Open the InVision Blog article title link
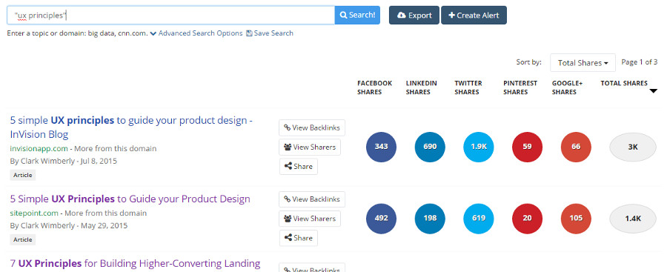The height and width of the screenshot is (272, 667). point(131,127)
